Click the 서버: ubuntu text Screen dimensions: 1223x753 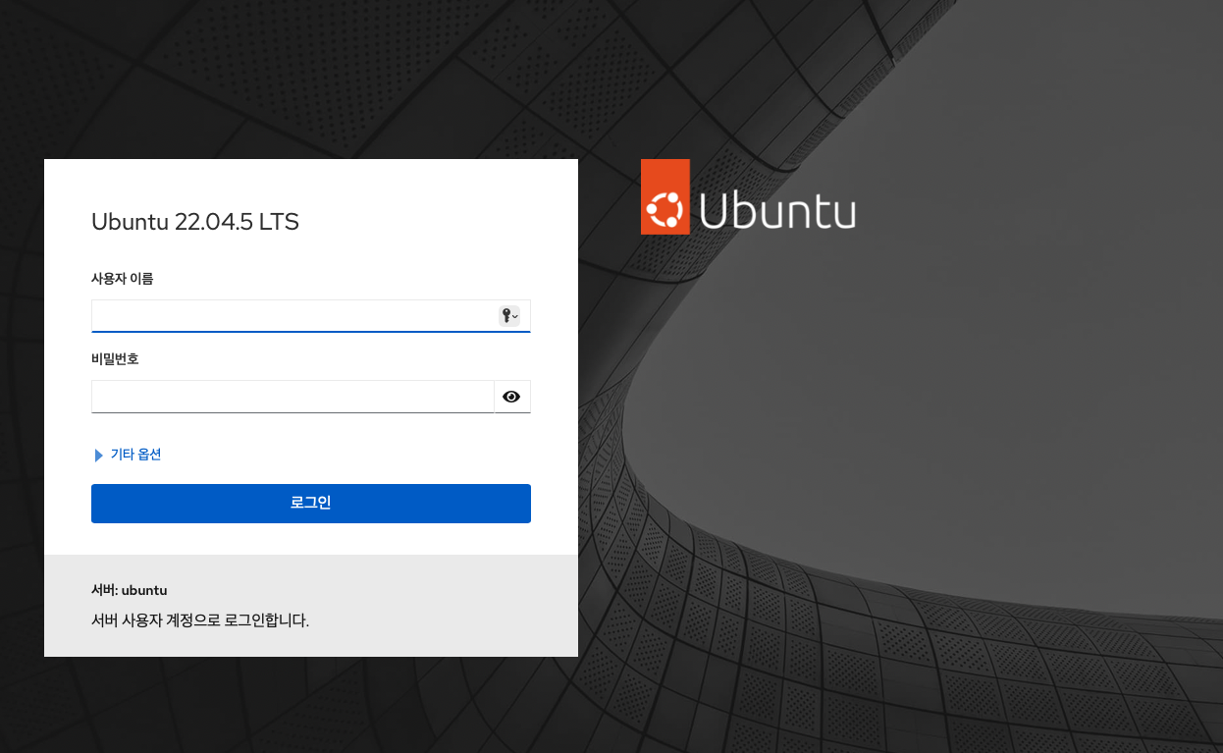(129, 590)
